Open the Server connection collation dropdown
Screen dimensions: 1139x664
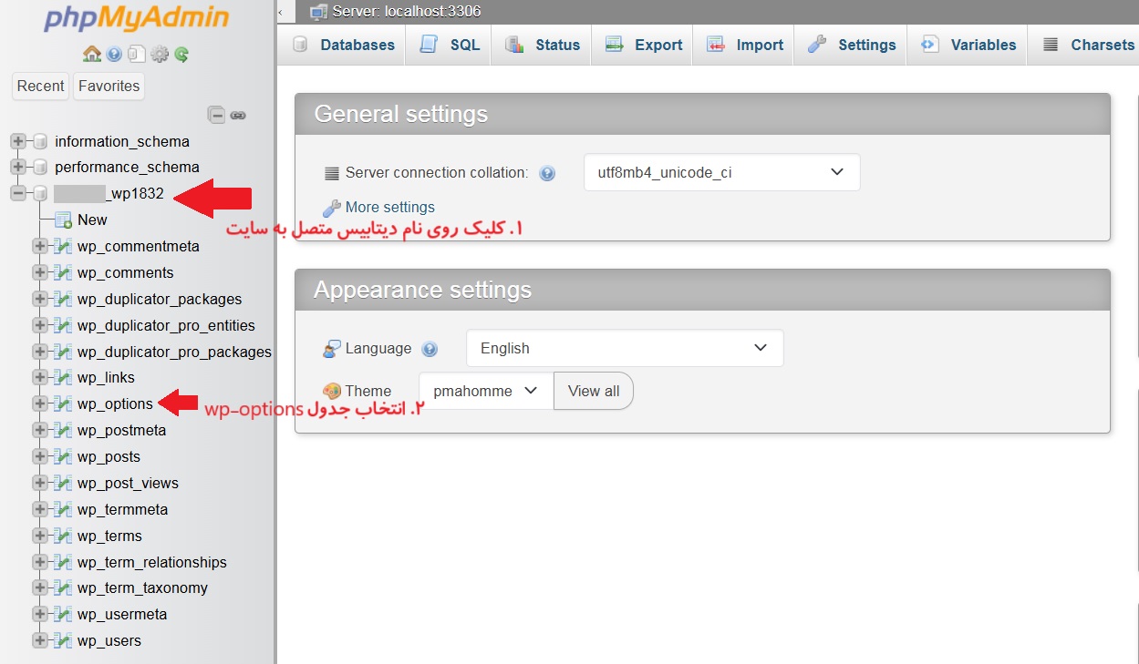(x=721, y=172)
